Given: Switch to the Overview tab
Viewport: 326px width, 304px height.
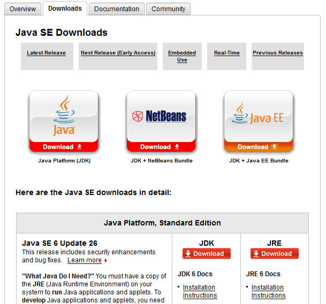Looking at the screenshot, I should (x=22, y=9).
